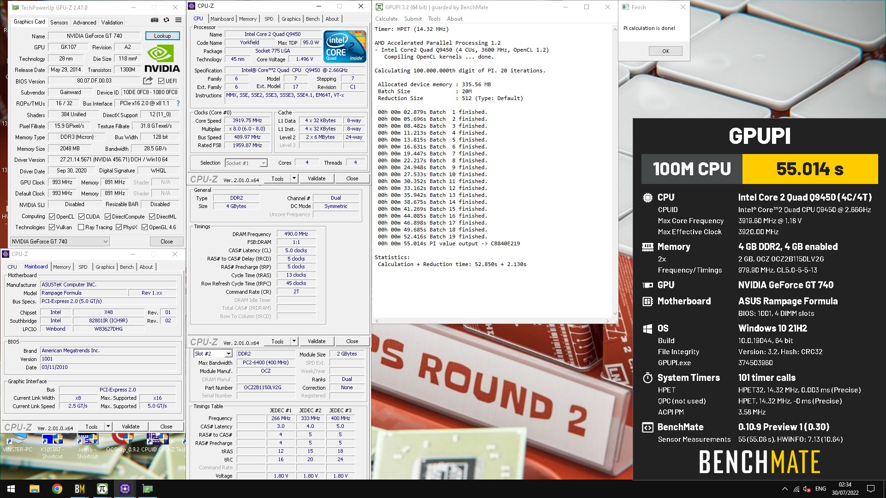This screenshot has width=886, height=498.
Task: Click the GPU-Z refresh arrows icon
Action: (x=166, y=20)
